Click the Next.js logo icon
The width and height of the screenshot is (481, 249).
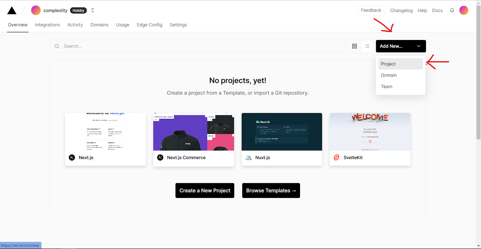72,158
